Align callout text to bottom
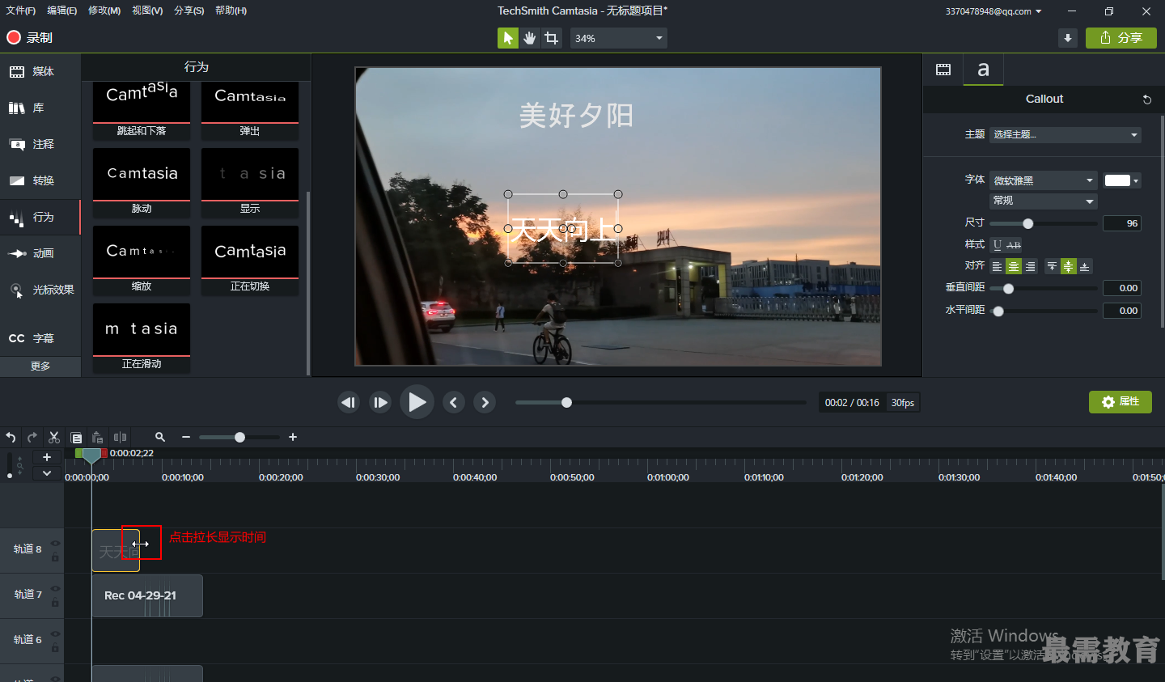The image size is (1165, 682). (1084, 266)
